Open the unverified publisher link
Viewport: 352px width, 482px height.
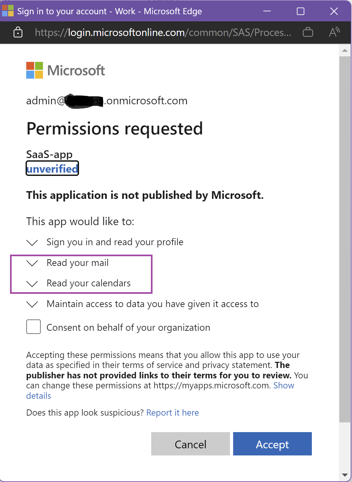pos(52,169)
